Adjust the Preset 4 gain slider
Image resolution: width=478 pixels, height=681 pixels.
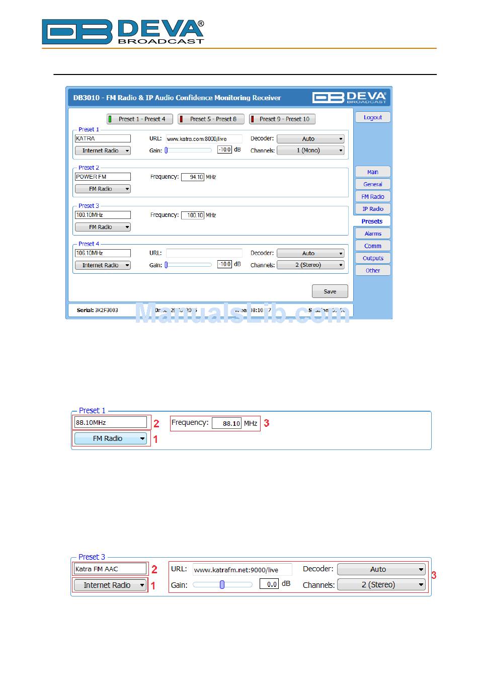click(188, 265)
